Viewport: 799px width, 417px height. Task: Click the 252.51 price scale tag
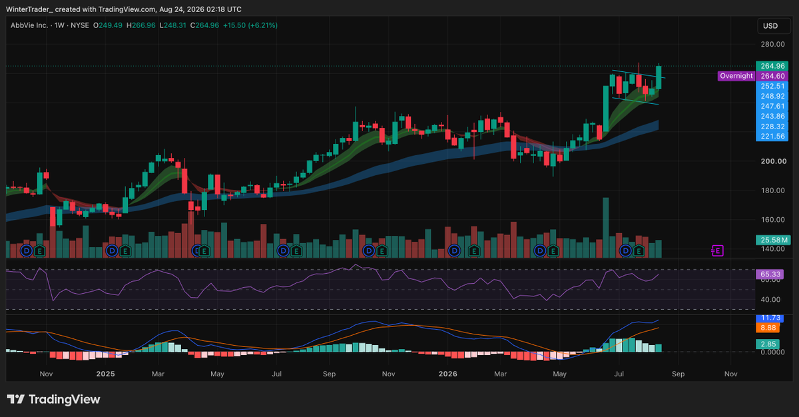772,86
